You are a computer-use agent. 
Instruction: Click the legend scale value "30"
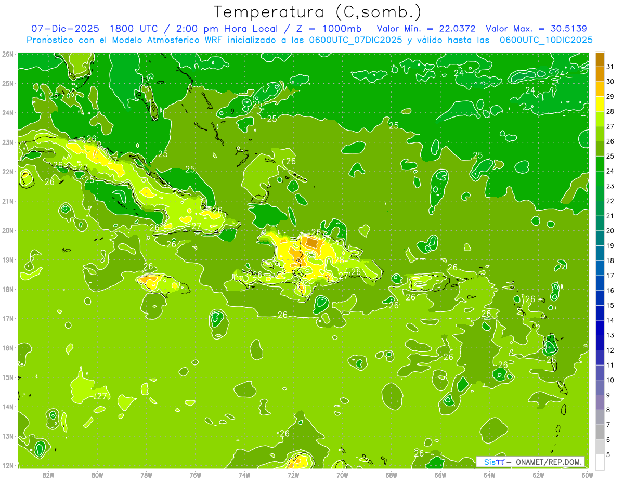[x=610, y=81]
